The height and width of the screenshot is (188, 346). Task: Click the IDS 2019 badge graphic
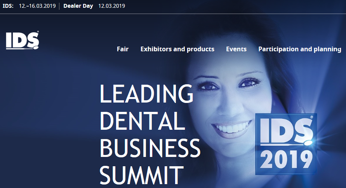click(x=286, y=144)
